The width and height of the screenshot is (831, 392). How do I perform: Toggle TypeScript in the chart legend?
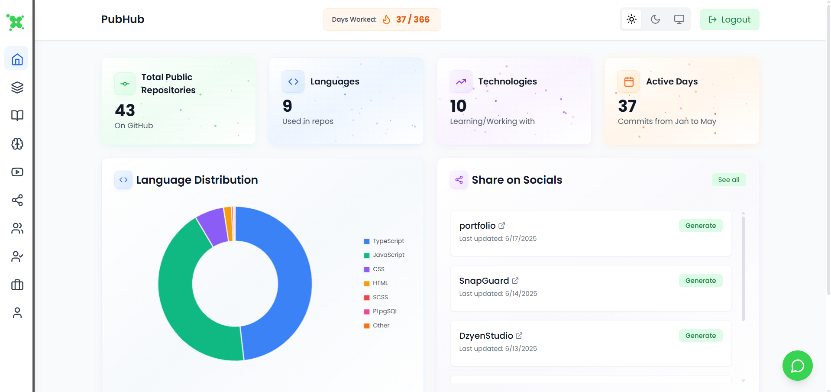384,241
